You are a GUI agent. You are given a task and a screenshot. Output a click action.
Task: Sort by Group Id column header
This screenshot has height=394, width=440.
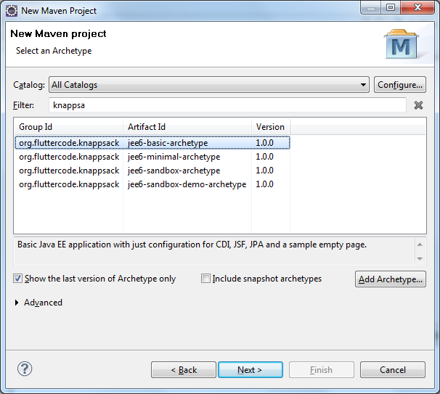click(x=68, y=127)
